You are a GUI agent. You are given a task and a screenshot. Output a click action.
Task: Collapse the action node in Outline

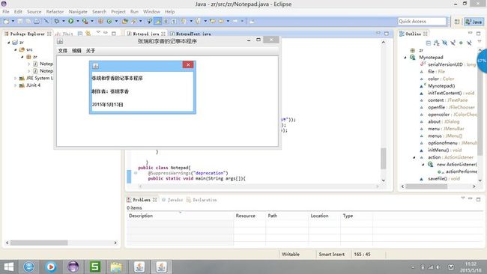click(x=414, y=157)
